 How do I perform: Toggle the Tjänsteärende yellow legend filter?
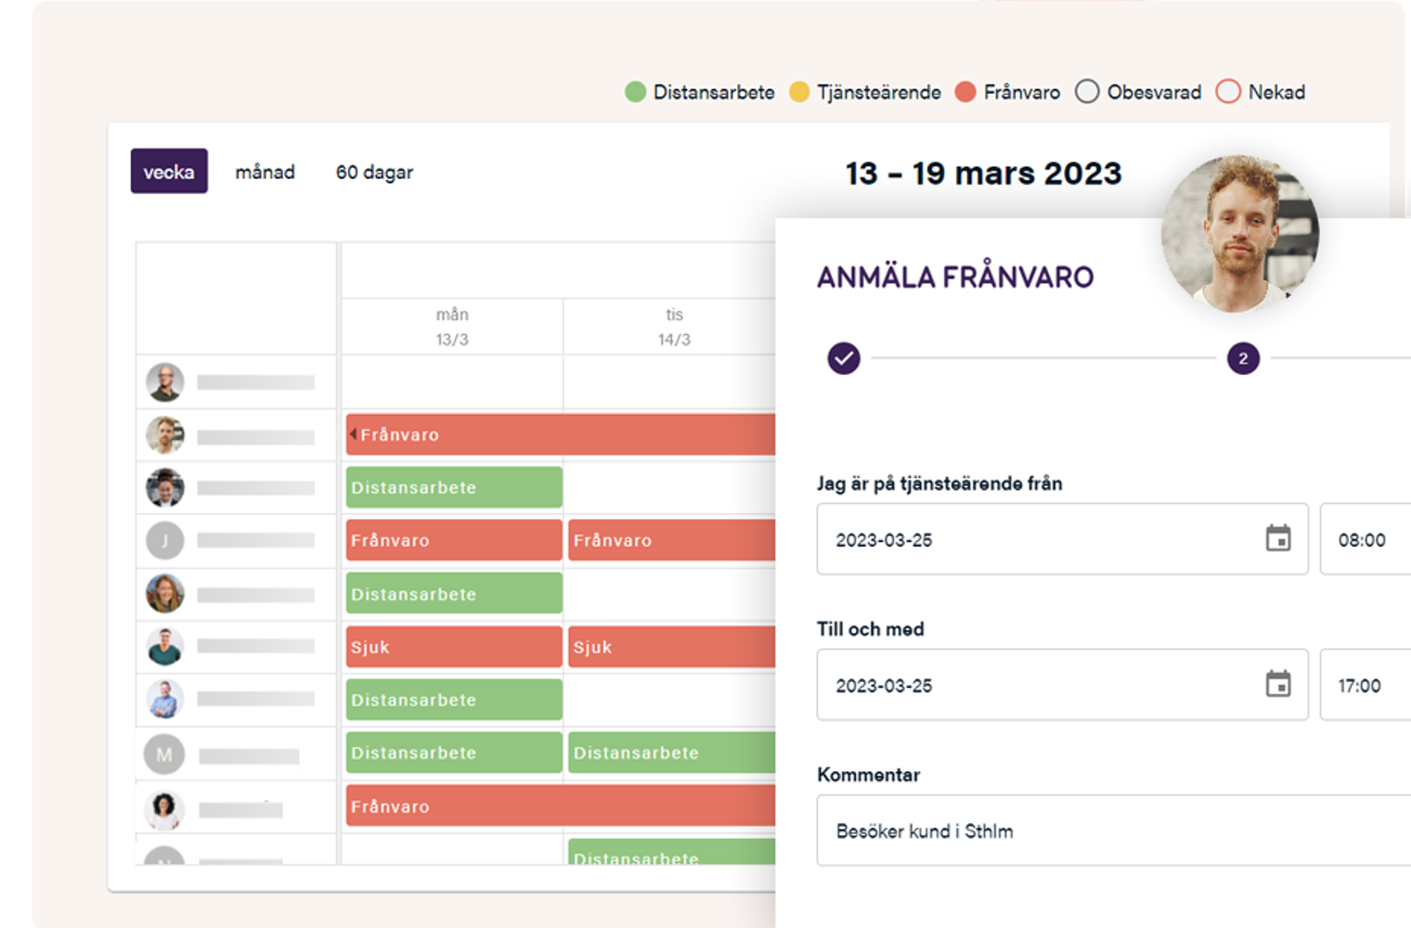[x=799, y=92]
